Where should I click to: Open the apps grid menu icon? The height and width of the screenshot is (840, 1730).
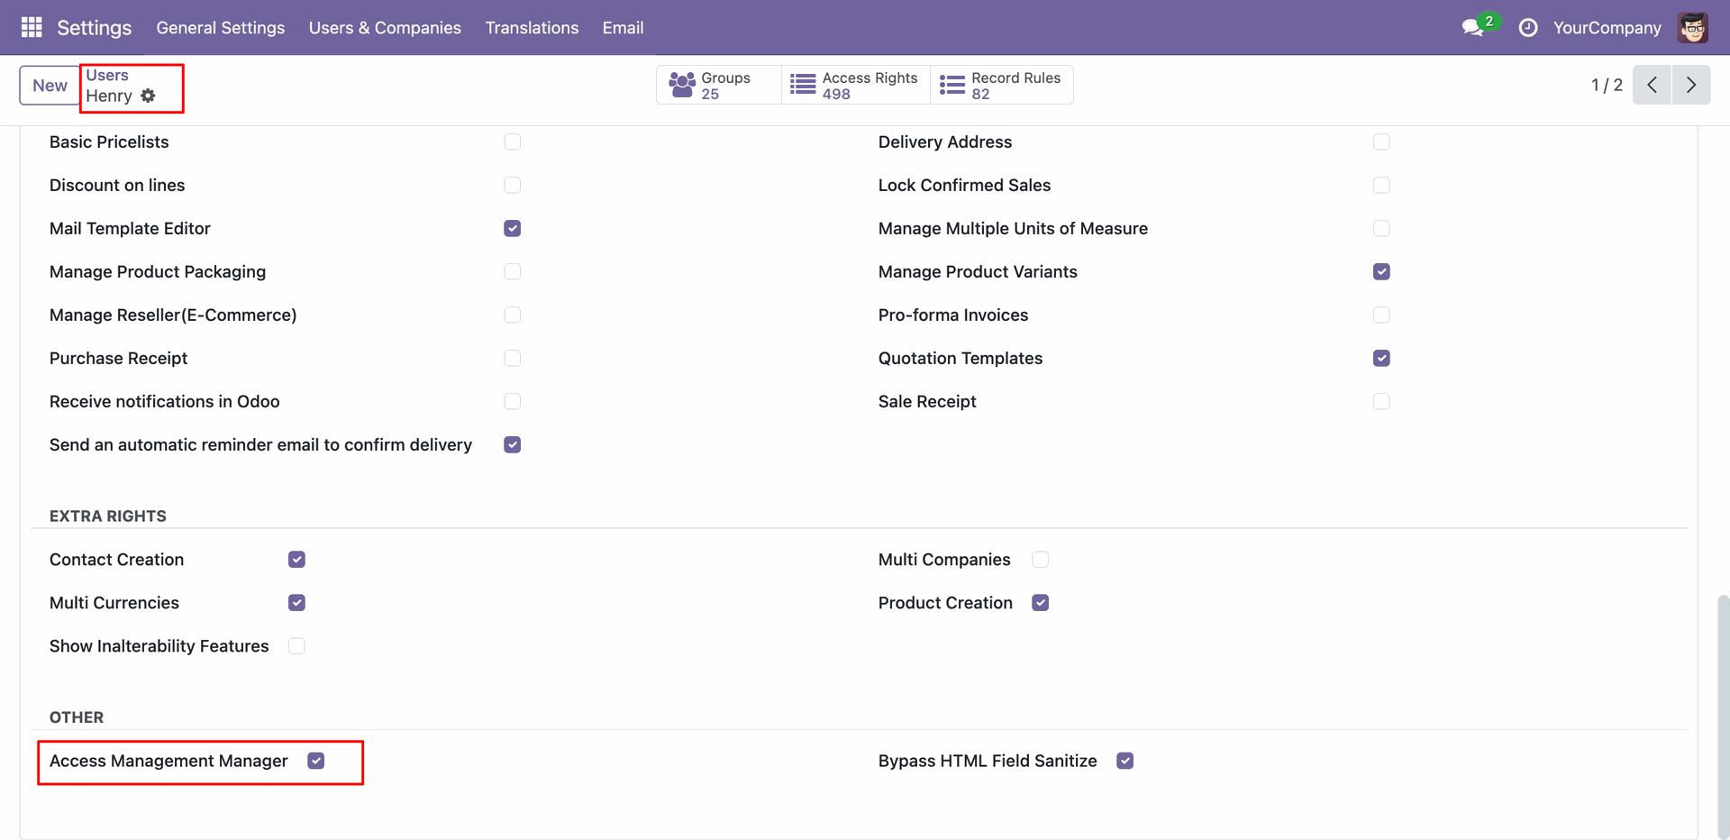tap(32, 27)
